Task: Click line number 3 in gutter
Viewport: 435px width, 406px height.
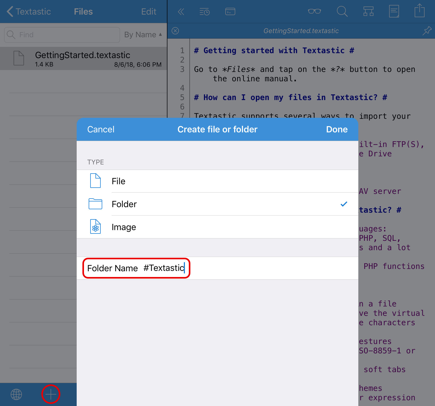Action: coord(182,69)
